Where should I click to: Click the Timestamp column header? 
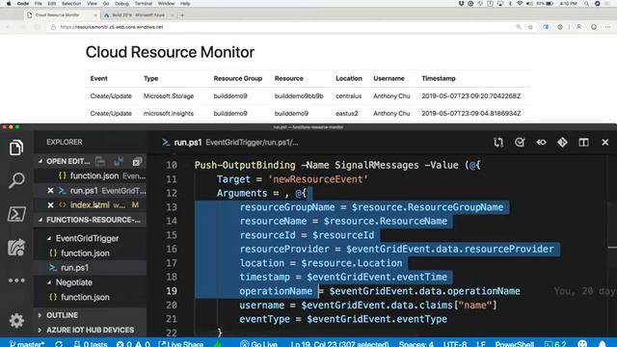point(439,78)
